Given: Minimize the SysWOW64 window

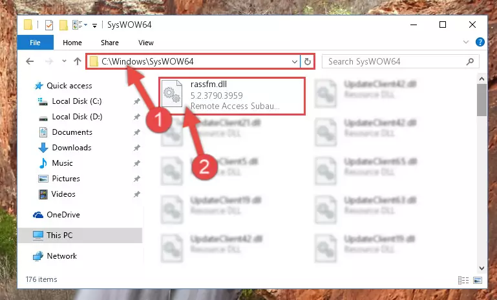Looking at the screenshot, I should (x=414, y=25).
